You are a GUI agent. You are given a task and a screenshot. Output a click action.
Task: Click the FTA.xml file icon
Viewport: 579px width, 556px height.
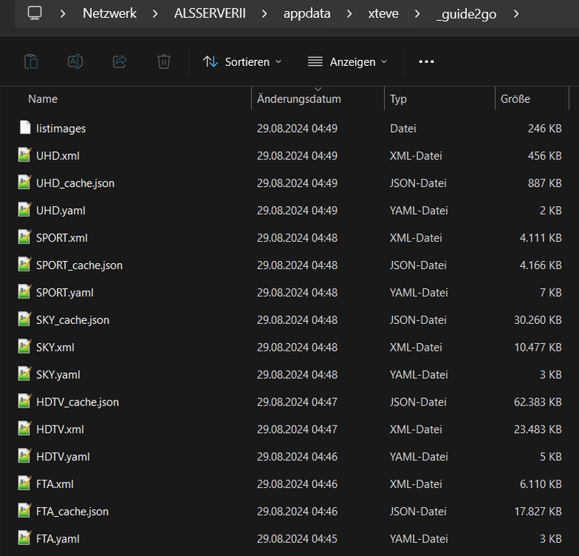(24, 483)
